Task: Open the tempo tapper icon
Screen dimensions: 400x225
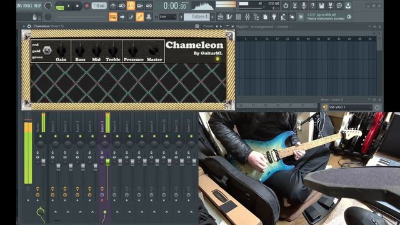Action: click(x=283, y=17)
